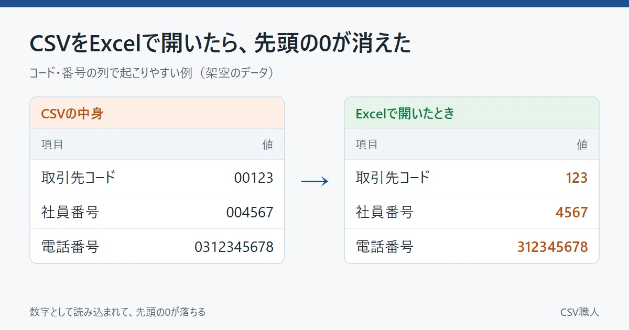Select '取引先コード' in the Excelで開いたとき table

tap(393, 178)
